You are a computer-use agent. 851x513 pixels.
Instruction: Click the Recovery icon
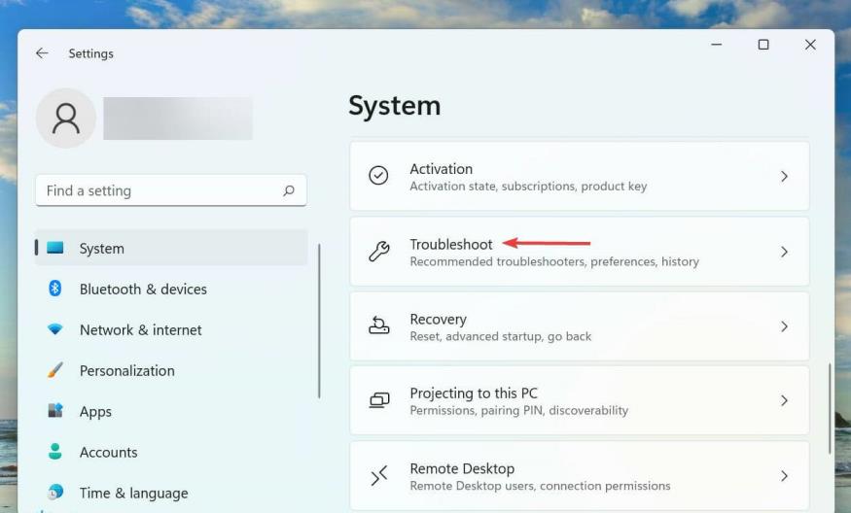(x=379, y=325)
